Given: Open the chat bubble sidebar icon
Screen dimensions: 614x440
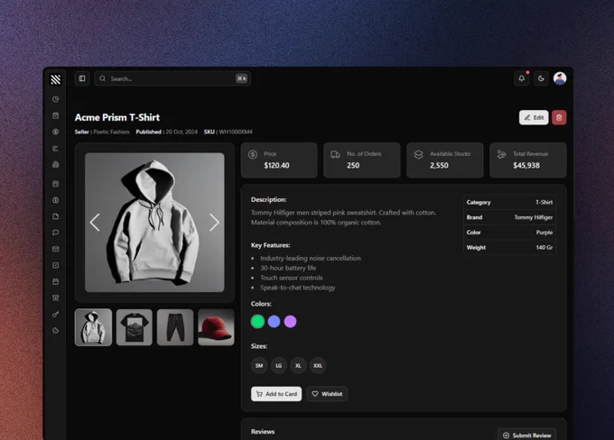Looking at the screenshot, I should tap(56, 233).
